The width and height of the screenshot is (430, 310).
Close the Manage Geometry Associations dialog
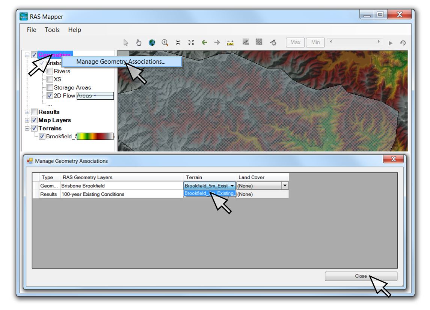[393, 159]
